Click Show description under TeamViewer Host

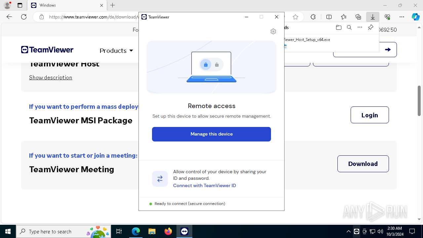(51, 77)
